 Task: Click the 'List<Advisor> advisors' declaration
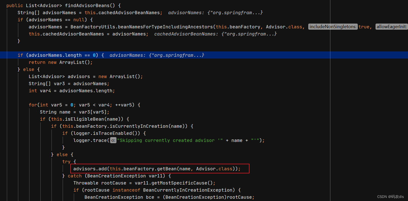[86, 77]
